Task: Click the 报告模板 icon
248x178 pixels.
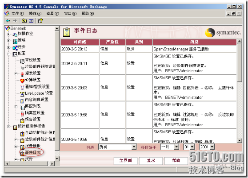Action: coord(22,147)
